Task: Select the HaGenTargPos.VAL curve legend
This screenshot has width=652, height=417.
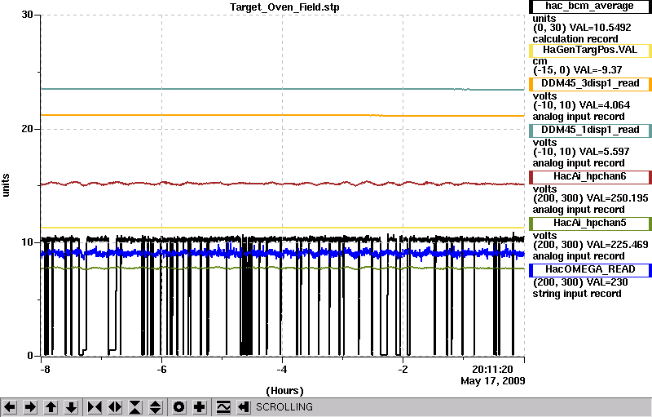Action: click(590, 51)
